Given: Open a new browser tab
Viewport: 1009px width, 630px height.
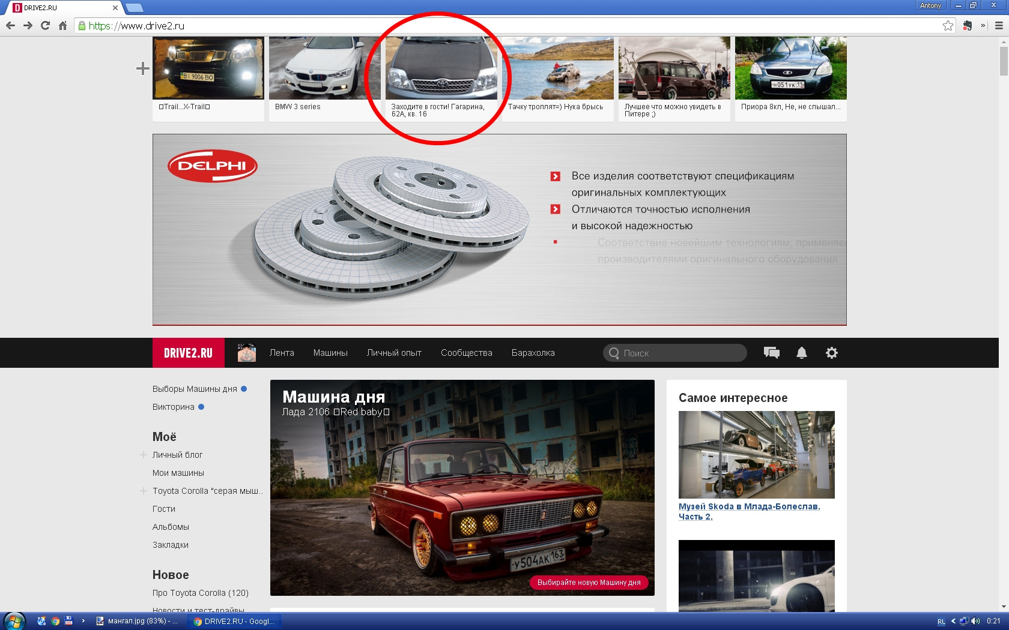Looking at the screenshot, I should 135,8.
